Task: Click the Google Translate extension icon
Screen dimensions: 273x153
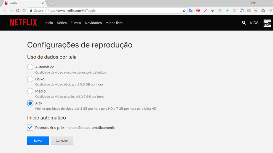Action: click(191, 11)
